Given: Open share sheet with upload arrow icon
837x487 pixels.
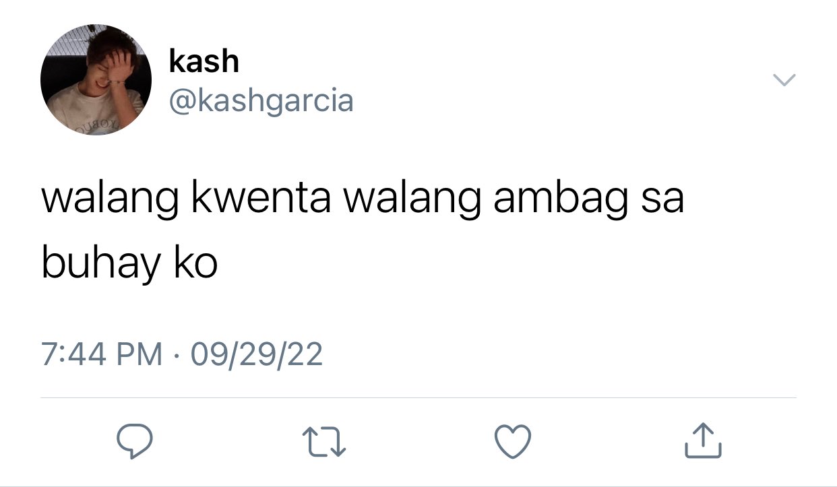Looking at the screenshot, I should 703,441.
